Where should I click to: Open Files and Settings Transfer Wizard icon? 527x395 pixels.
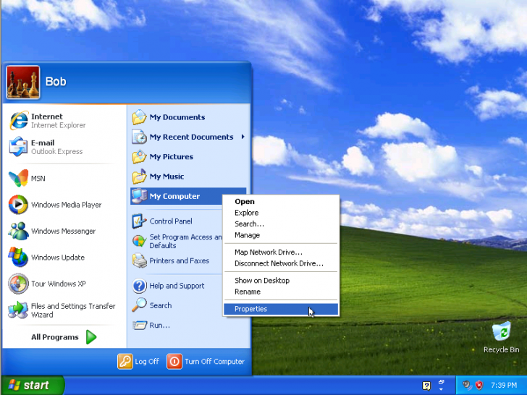click(x=18, y=310)
